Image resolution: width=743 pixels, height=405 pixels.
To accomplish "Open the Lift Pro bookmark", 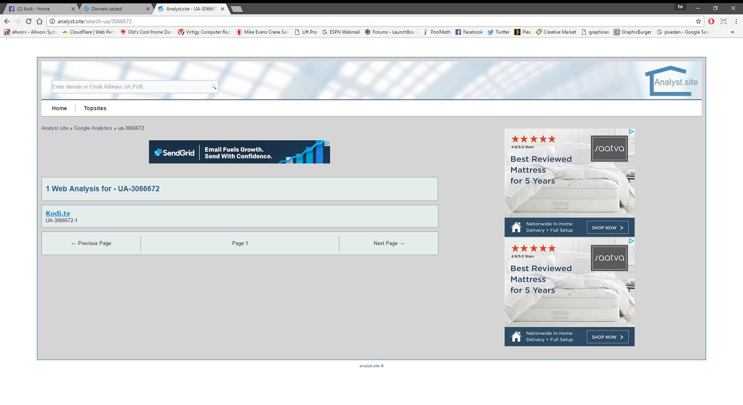I will [306, 32].
